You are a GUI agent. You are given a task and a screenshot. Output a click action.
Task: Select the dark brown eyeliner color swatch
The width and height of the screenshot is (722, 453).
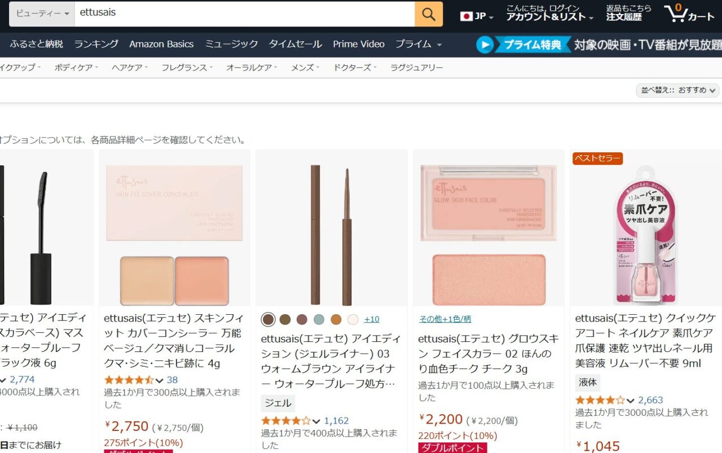268,320
